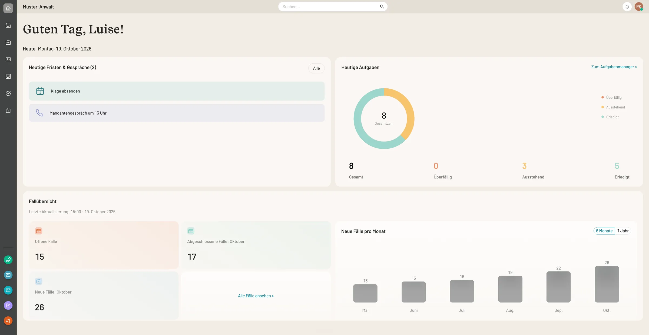Click the green briefcase icon of Abgeschlossene Fälle
The width and height of the screenshot is (649, 335).
(191, 231)
